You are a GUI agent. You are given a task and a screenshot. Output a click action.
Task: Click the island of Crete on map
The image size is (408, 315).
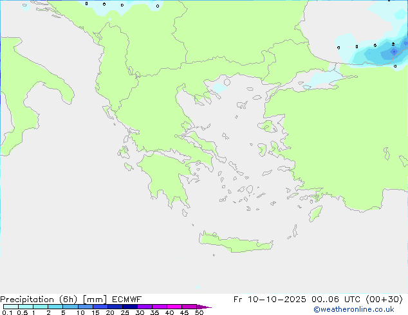coord(236,243)
